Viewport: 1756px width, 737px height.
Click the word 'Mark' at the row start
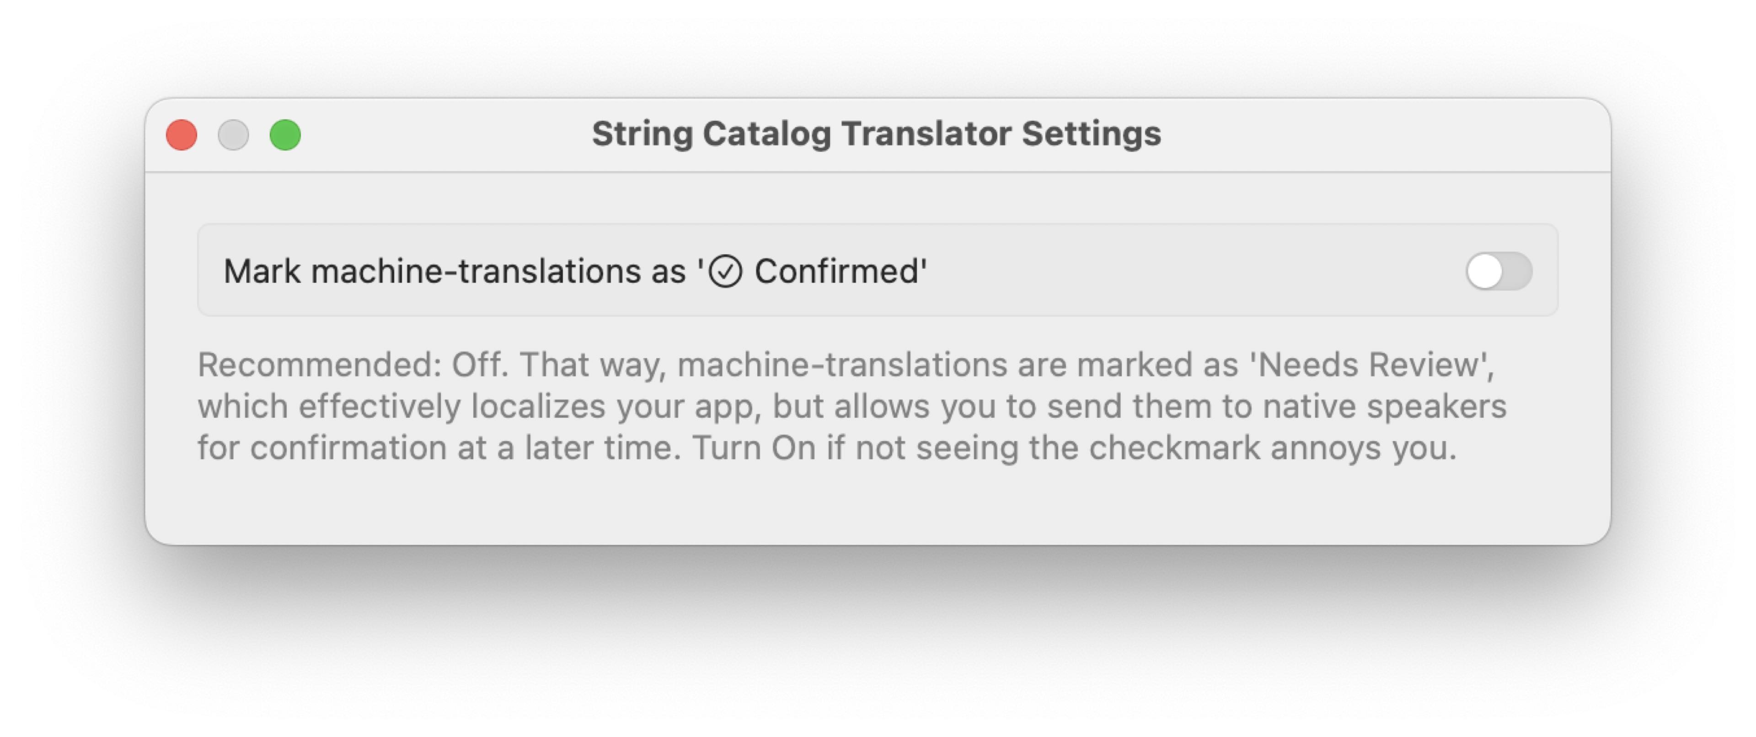(x=262, y=271)
